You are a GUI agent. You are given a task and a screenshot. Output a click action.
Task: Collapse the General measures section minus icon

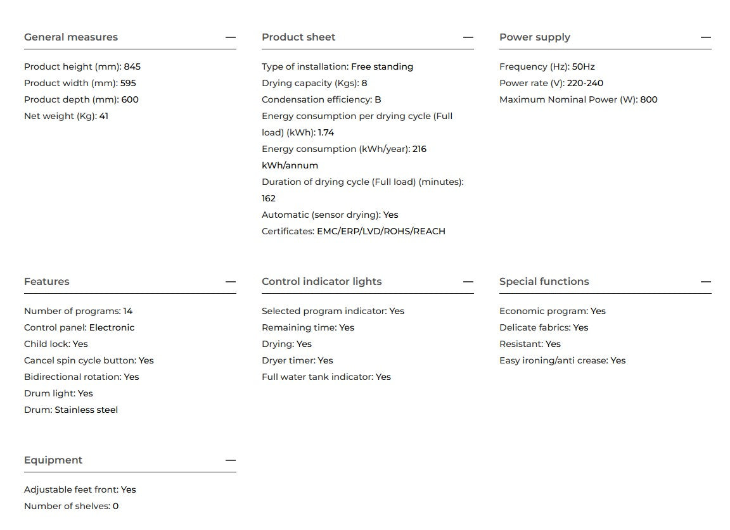(231, 37)
